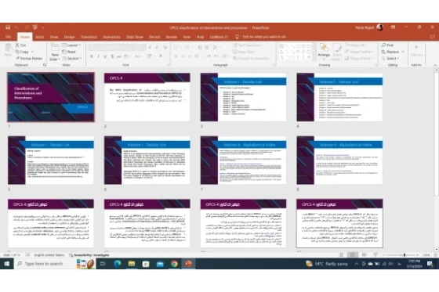Open Google Chrome from the taskbar
This screenshot has width=439, height=292.
(x=174, y=264)
